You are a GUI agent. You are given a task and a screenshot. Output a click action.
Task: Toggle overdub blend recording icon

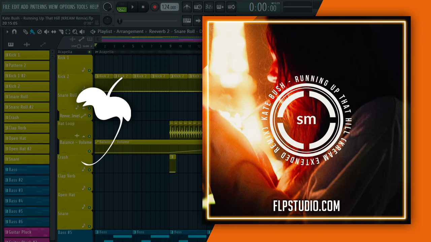[220, 7]
